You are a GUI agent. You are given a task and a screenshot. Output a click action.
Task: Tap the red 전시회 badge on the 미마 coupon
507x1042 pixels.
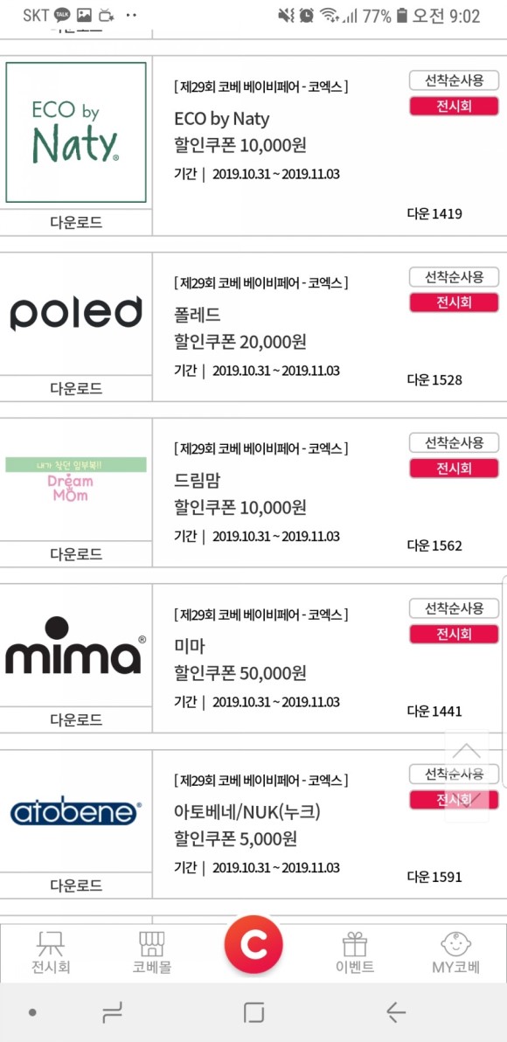point(454,634)
